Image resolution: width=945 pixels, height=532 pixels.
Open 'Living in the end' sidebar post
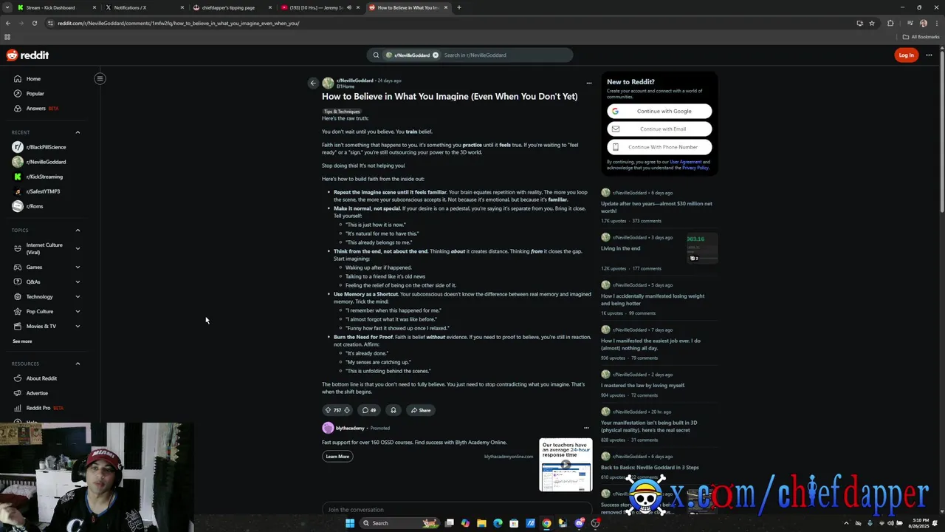(x=620, y=248)
